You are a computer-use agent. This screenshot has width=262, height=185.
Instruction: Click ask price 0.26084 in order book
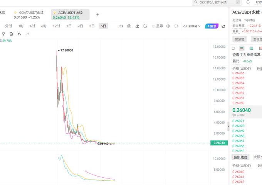point(238,83)
